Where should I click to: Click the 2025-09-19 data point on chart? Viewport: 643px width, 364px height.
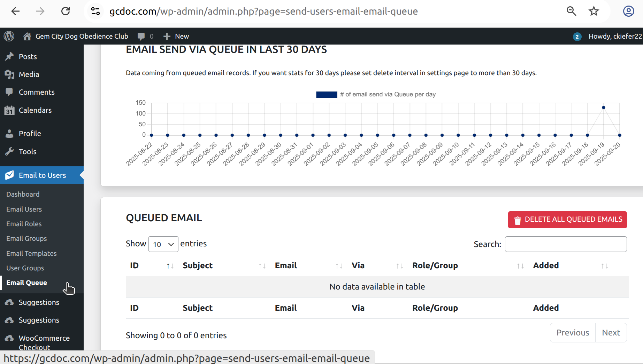point(603,108)
